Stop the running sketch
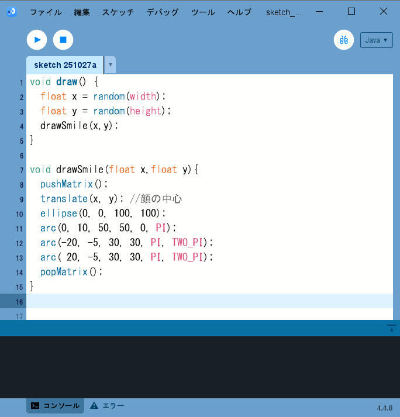Image resolution: width=400 pixels, height=417 pixels. point(63,40)
